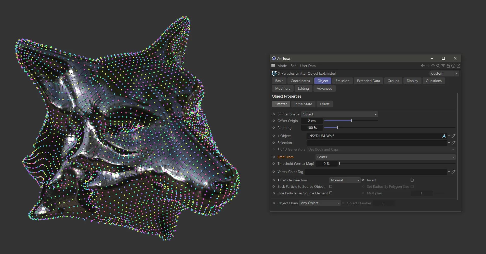Open Attributes in new window icon
The image size is (486, 254).
[458, 66]
